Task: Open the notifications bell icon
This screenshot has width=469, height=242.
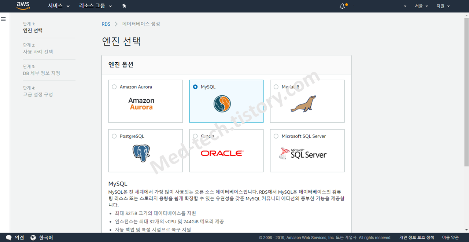Action: tap(342, 6)
